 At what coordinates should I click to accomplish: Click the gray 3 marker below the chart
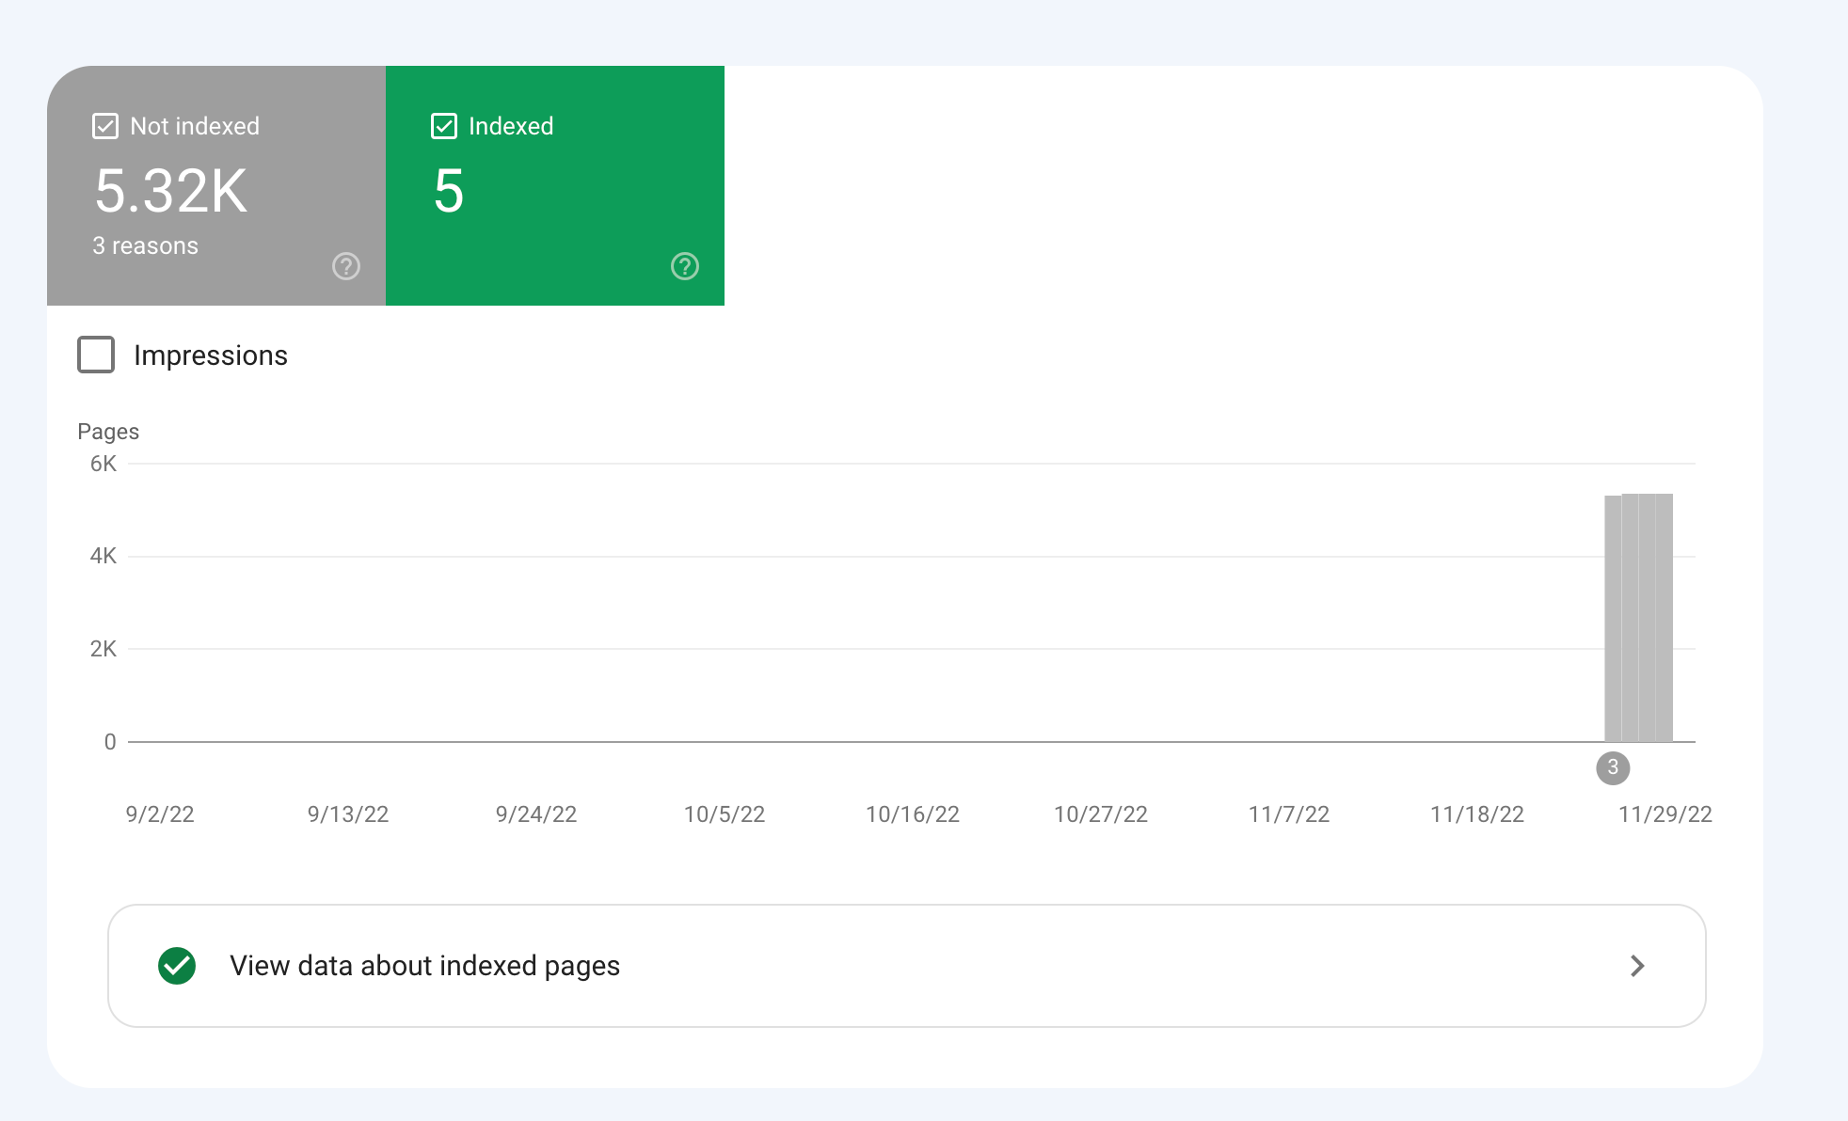tap(1613, 768)
